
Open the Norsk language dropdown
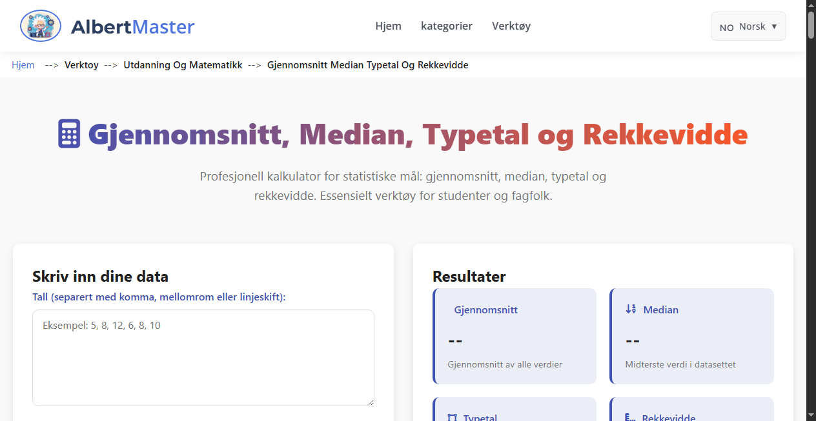748,26
